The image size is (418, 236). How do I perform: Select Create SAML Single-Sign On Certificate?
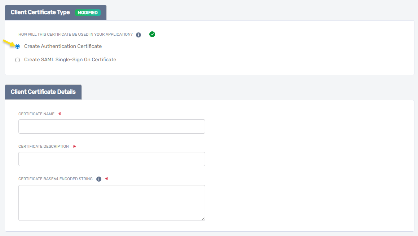pos(17,60)
